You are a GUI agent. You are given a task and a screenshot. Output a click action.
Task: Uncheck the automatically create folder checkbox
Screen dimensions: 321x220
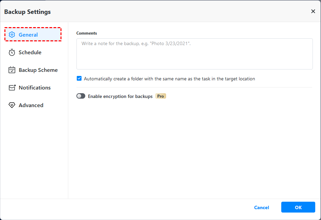coord(79,79)
